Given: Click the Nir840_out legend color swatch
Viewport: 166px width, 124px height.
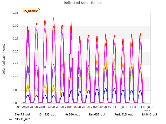Looking at the screenshot, I should 138,115.
